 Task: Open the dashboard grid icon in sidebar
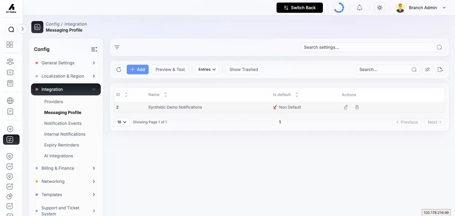tap(10, 45)
